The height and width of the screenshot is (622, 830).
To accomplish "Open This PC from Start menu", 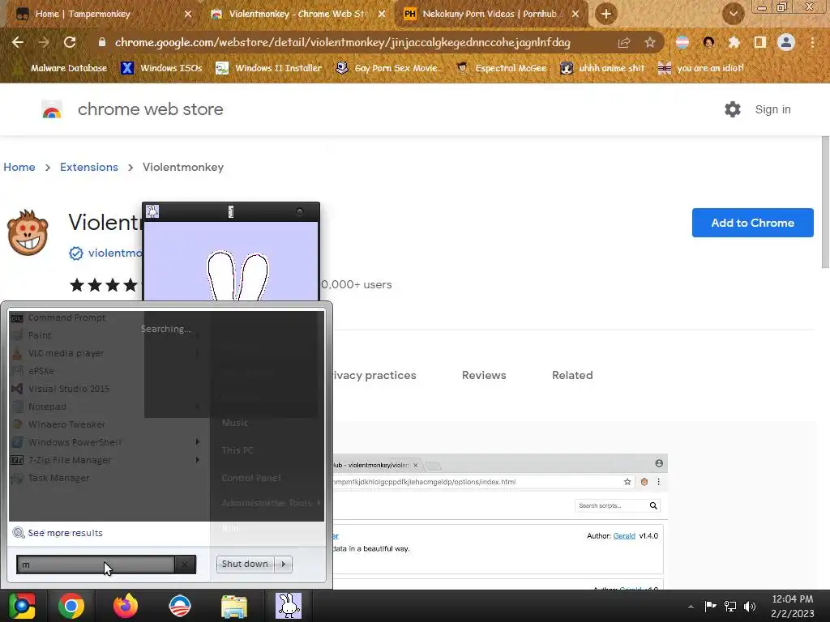I will (x=237, y=450).
